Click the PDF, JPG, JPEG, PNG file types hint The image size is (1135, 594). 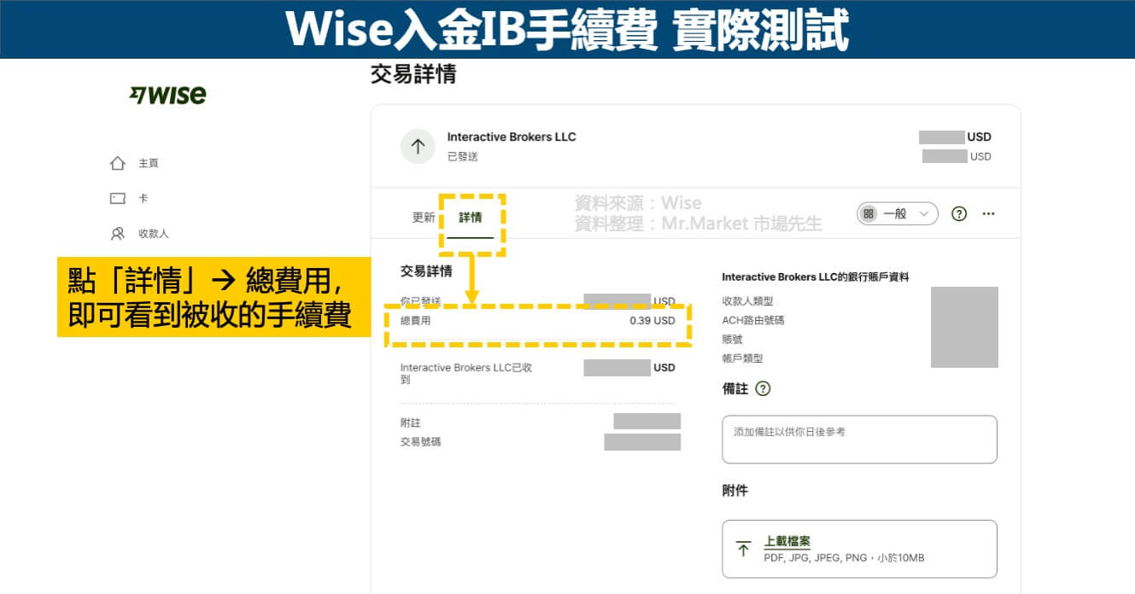click(844, 558)
